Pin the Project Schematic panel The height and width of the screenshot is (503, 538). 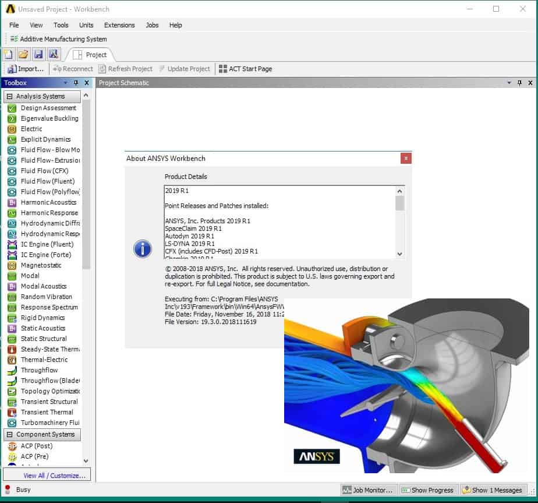pyautogui.click(x=519, y=83)
